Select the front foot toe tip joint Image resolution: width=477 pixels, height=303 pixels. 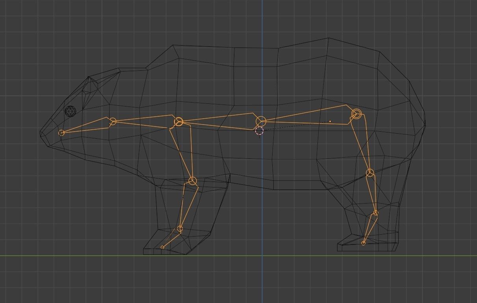[x=162, y=247]
